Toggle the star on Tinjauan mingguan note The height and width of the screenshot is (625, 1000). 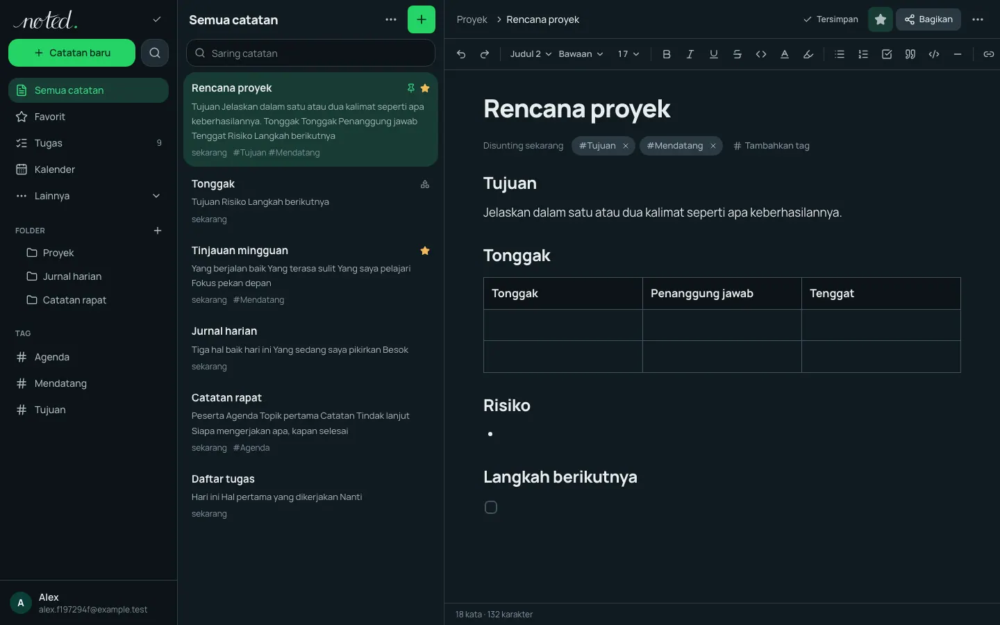(x=425, y=251)
